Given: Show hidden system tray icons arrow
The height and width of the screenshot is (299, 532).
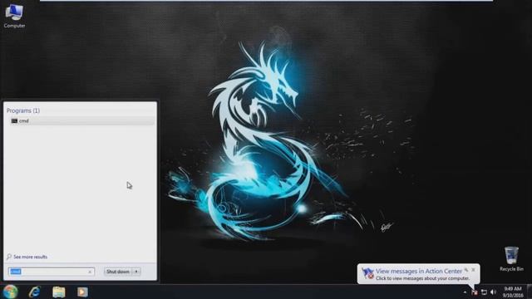Looking at the screenshot, I should (465, 292).
